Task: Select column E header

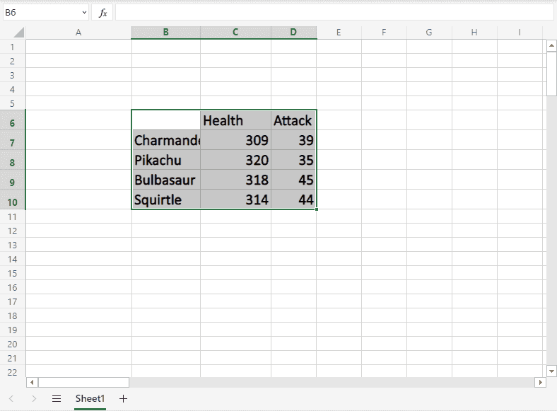Action: click(x=339, y=33)
